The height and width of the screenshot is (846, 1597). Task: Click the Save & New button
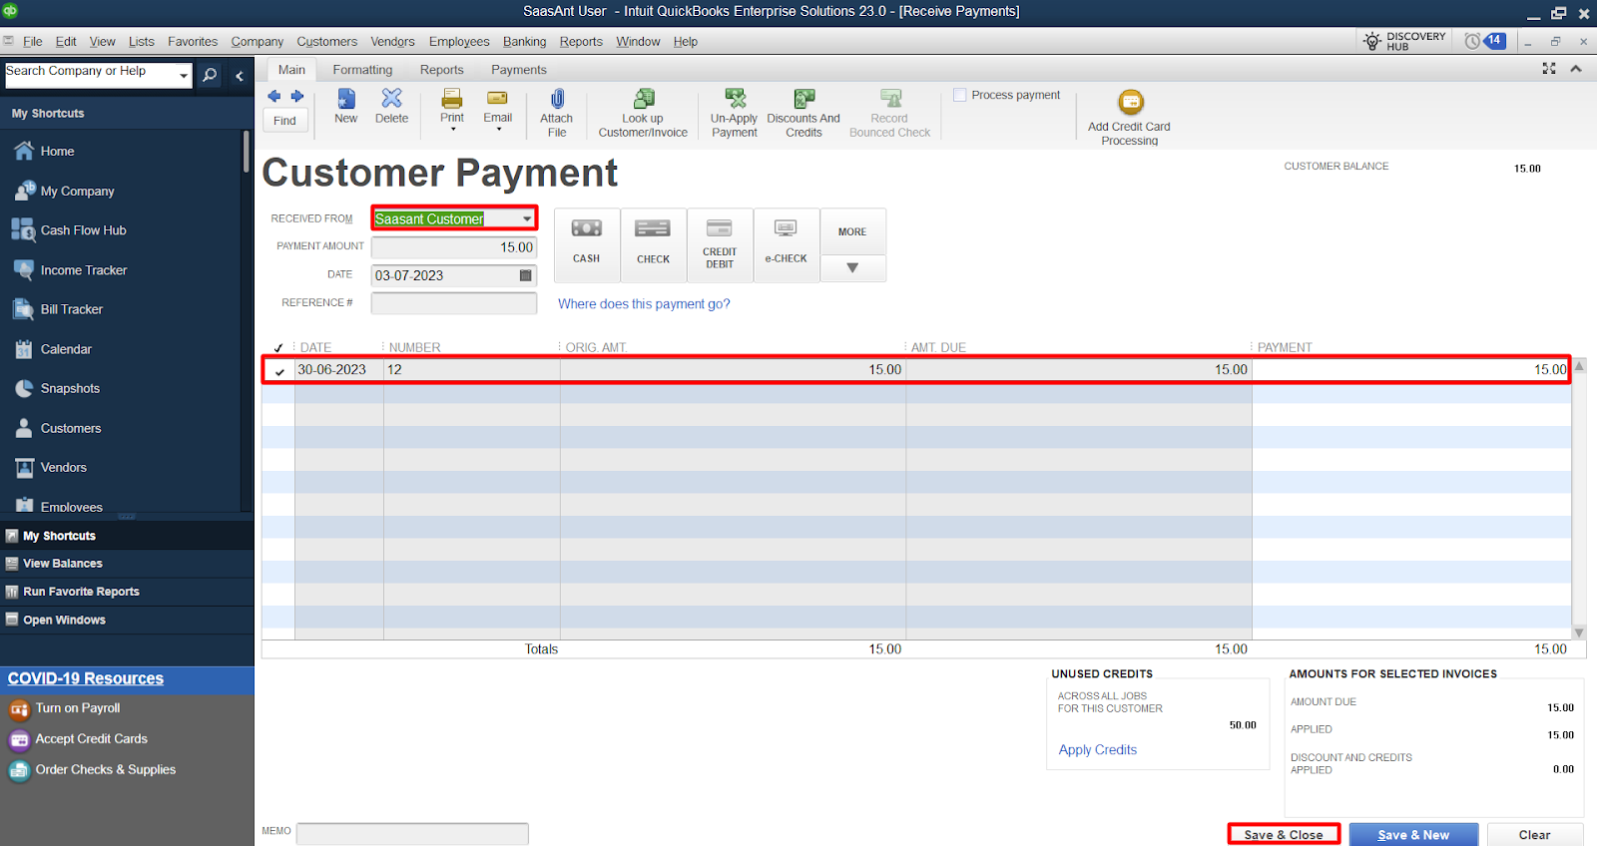[x=1413, y=835]
